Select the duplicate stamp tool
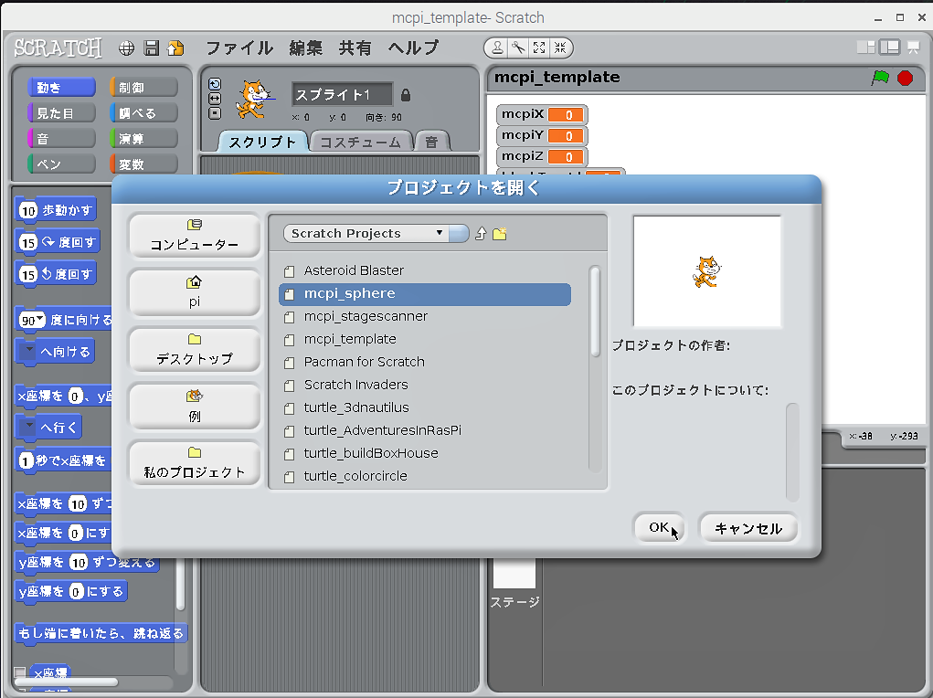 point(497,48)
